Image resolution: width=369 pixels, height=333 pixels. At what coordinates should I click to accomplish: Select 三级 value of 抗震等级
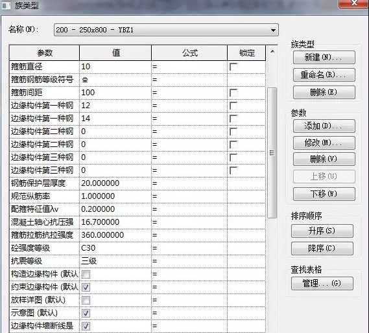point(115,261)
